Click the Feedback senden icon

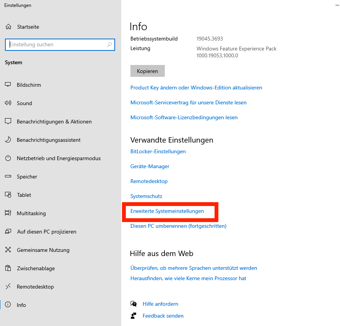[133, 316]
